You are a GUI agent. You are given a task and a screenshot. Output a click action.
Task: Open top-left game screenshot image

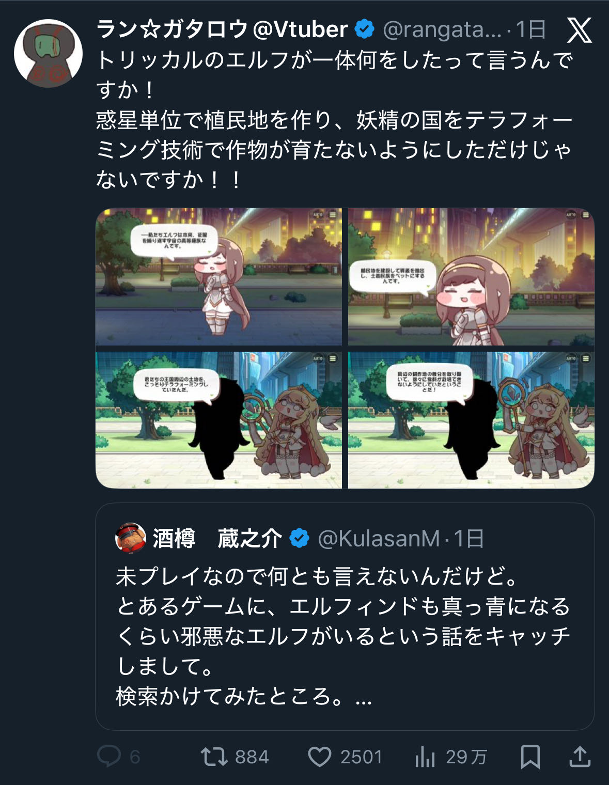(x=218, y=277)
